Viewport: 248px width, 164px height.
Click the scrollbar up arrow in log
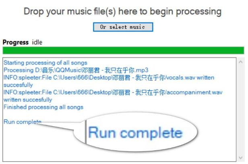click(x=241, y=62)
